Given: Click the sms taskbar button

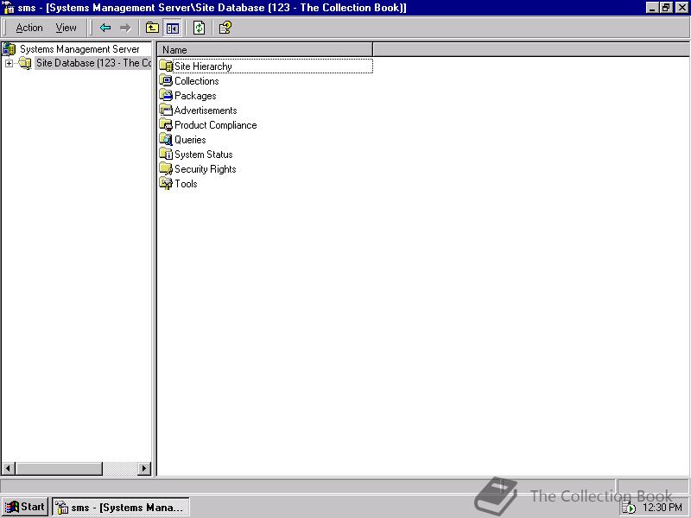Looking at the screenshot, I should point(121,507).
